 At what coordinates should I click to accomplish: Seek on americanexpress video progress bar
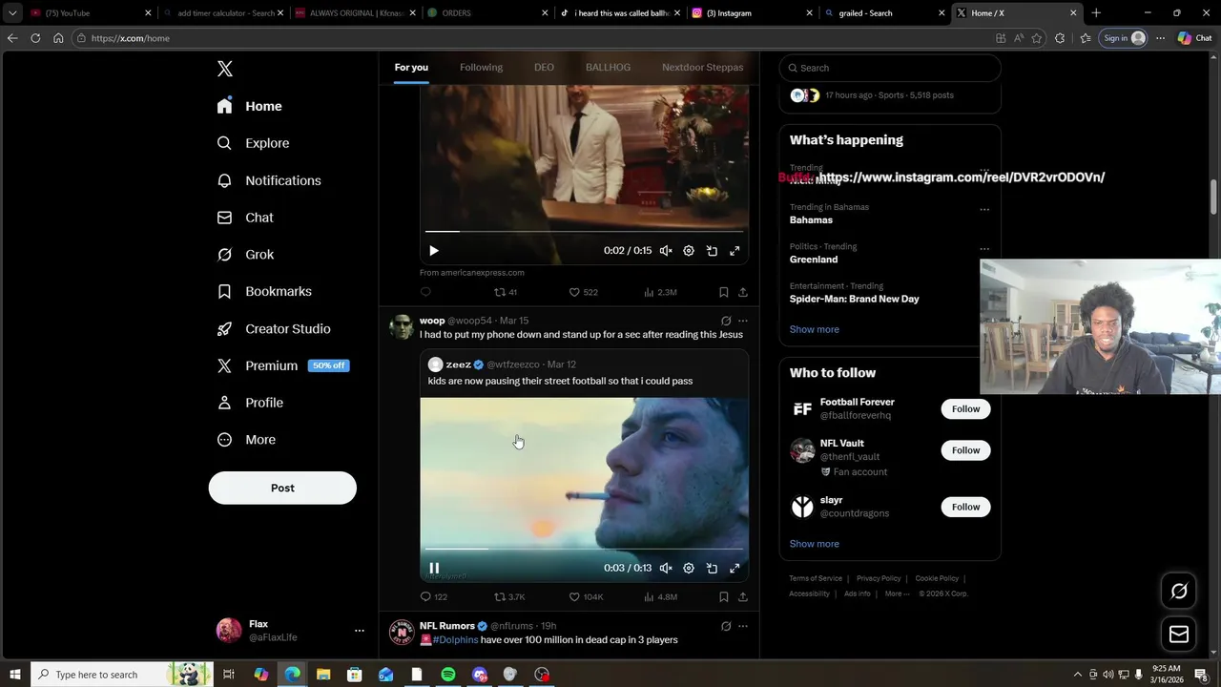pos(584,231)
